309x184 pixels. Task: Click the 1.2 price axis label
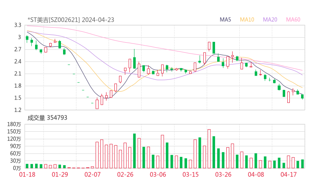pos(18,110)
